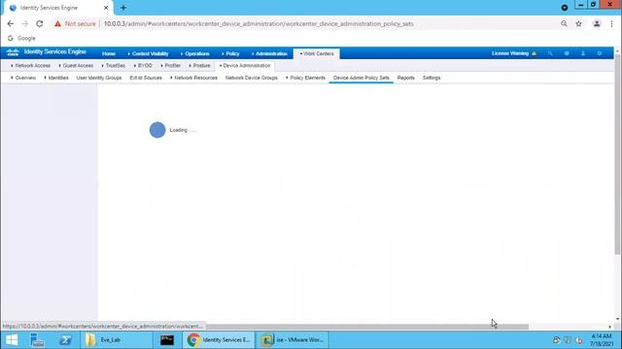Open the Reports tab
This screenshot has height=349, width=622.
pos(405,78)
